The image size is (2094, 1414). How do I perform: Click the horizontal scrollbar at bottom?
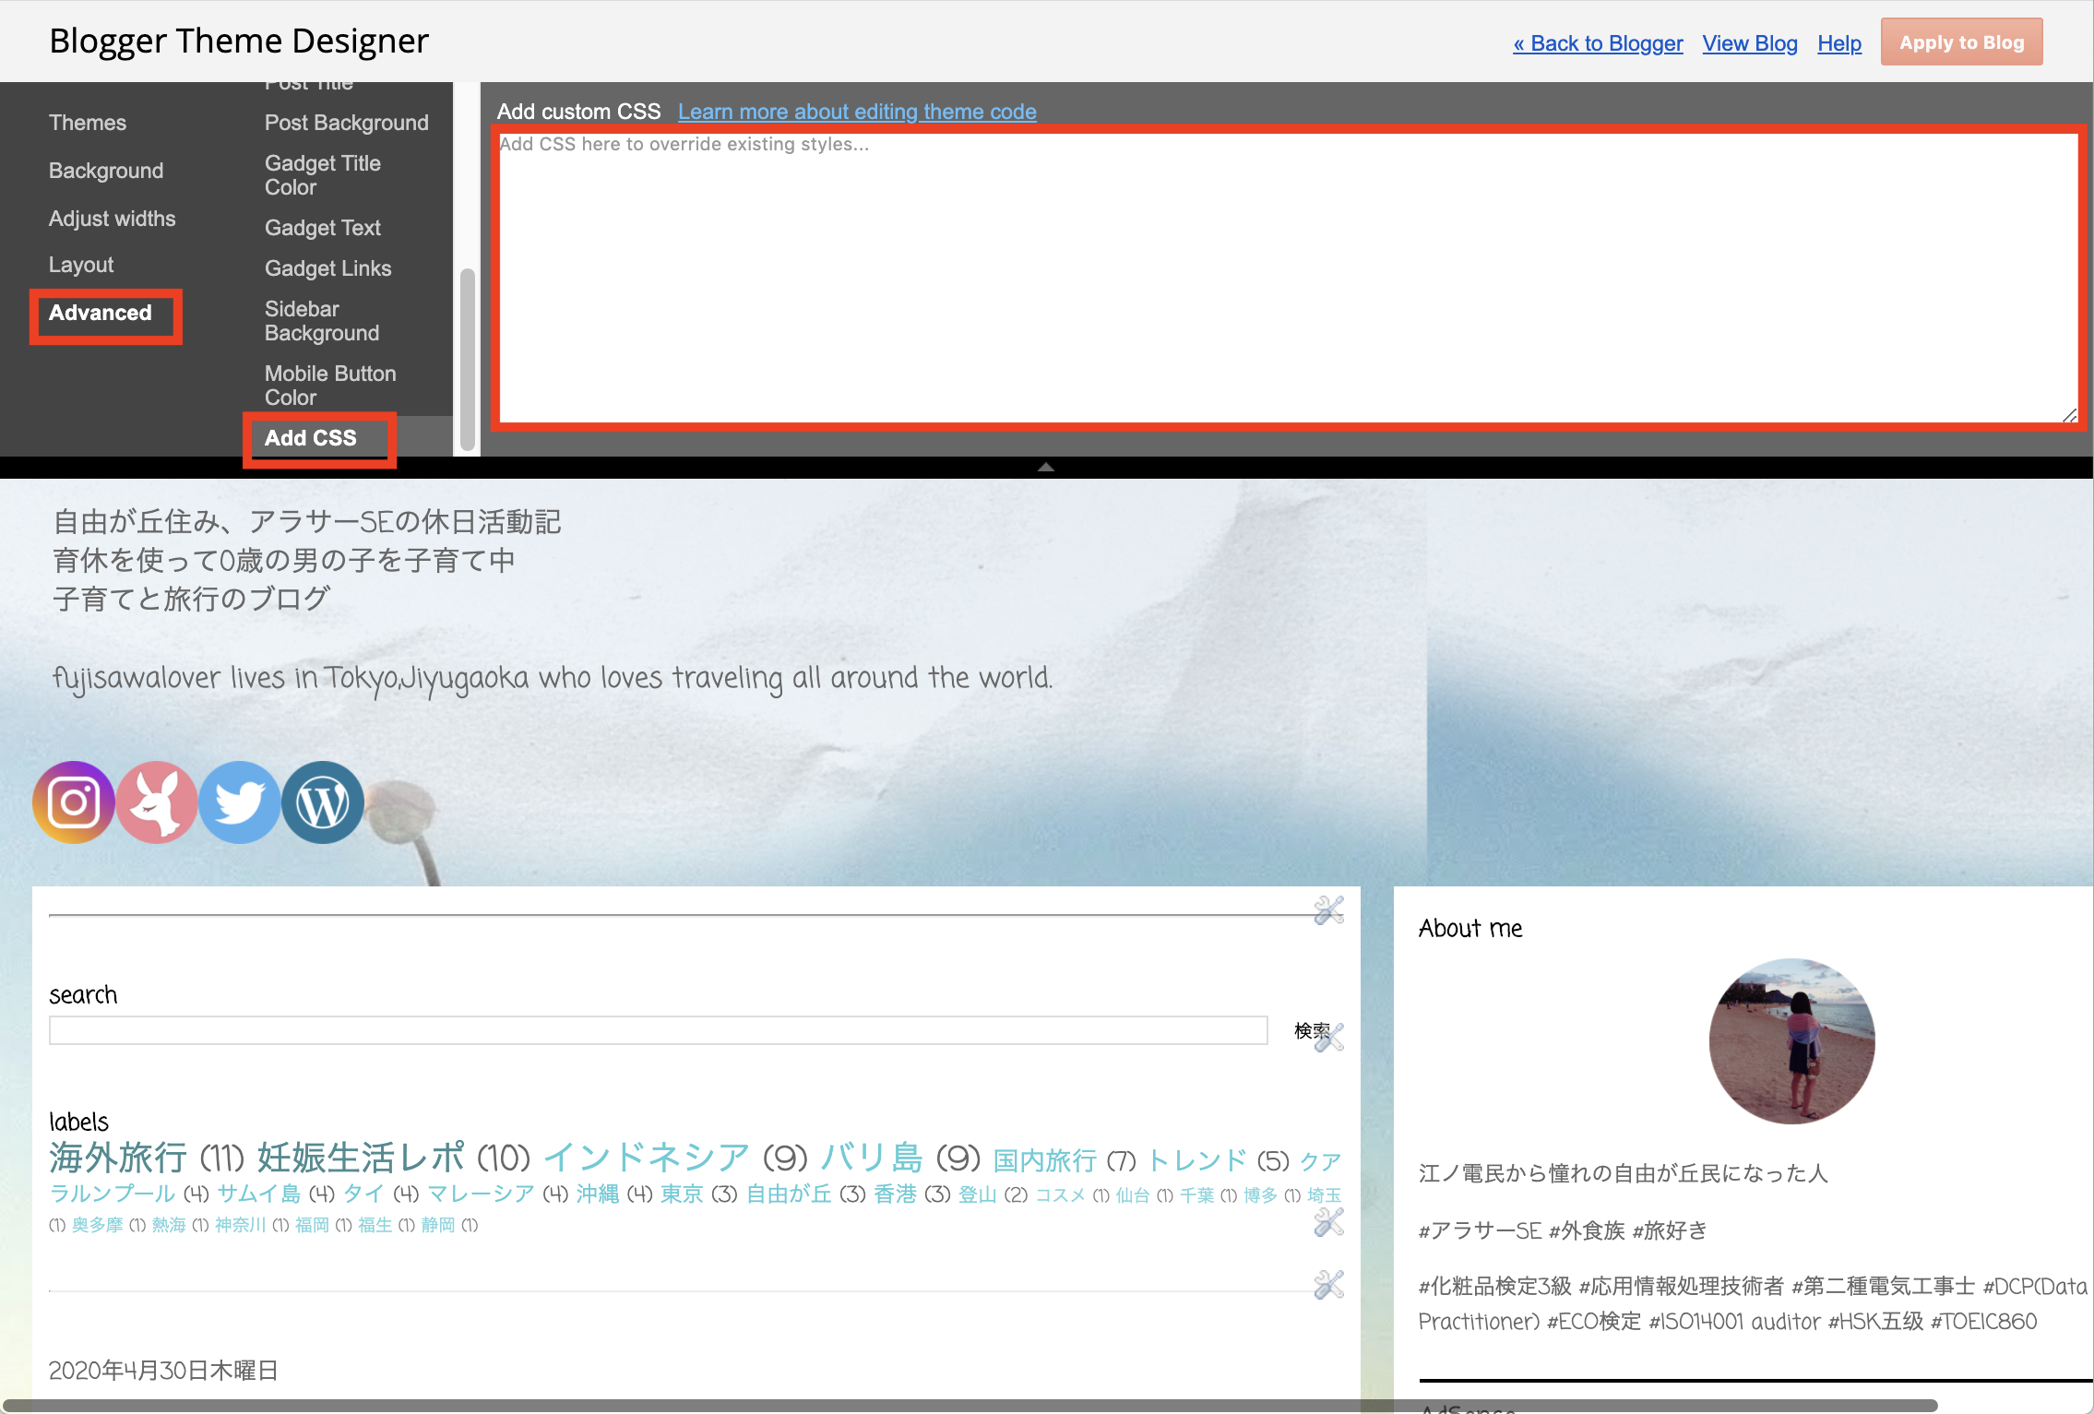pyautogui.click(x=970, y=1405)
